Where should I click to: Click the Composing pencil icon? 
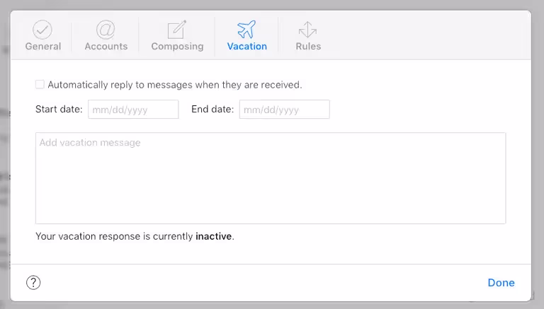176,30
